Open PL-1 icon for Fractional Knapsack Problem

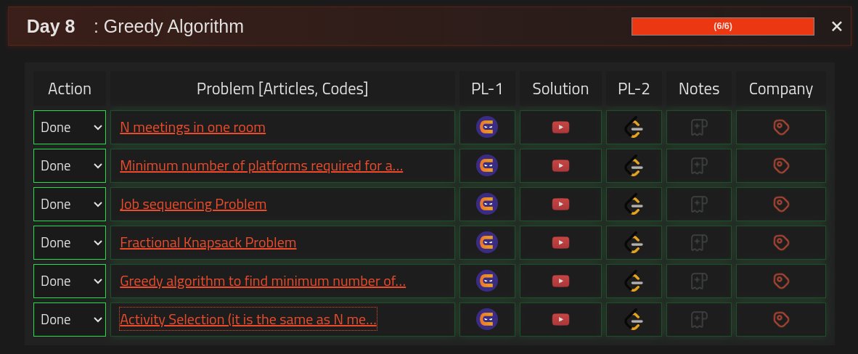pyautogui.click(x=487, y=242)
